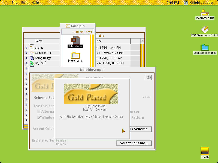The height and width of the screenshot is (163, 218).
Task: Expand the Going Buggy disclosure triangle
Action: [26, 58]
